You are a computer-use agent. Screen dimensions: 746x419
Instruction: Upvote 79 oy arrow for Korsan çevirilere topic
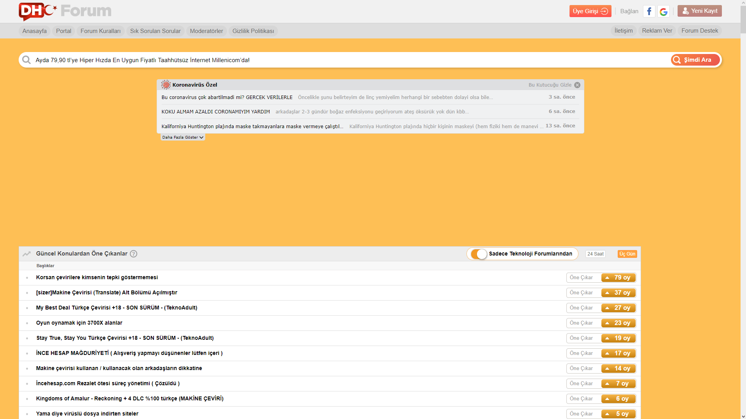click(x=618, y=278)
